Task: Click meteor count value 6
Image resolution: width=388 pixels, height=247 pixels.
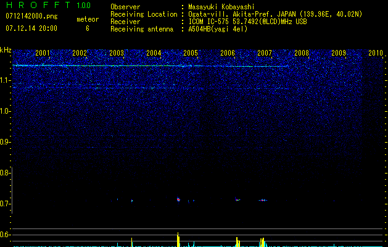Action: click(x=88, y=28)
